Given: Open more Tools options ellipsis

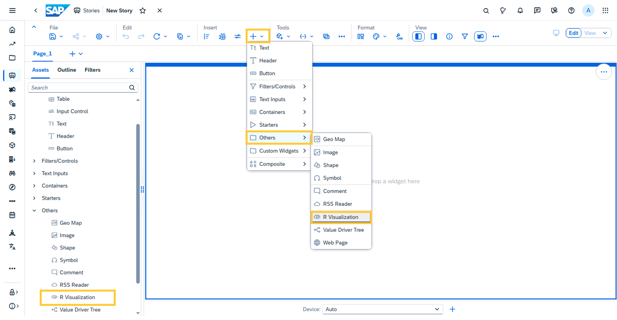Looking at the screenshot, I should pos(342,36).
